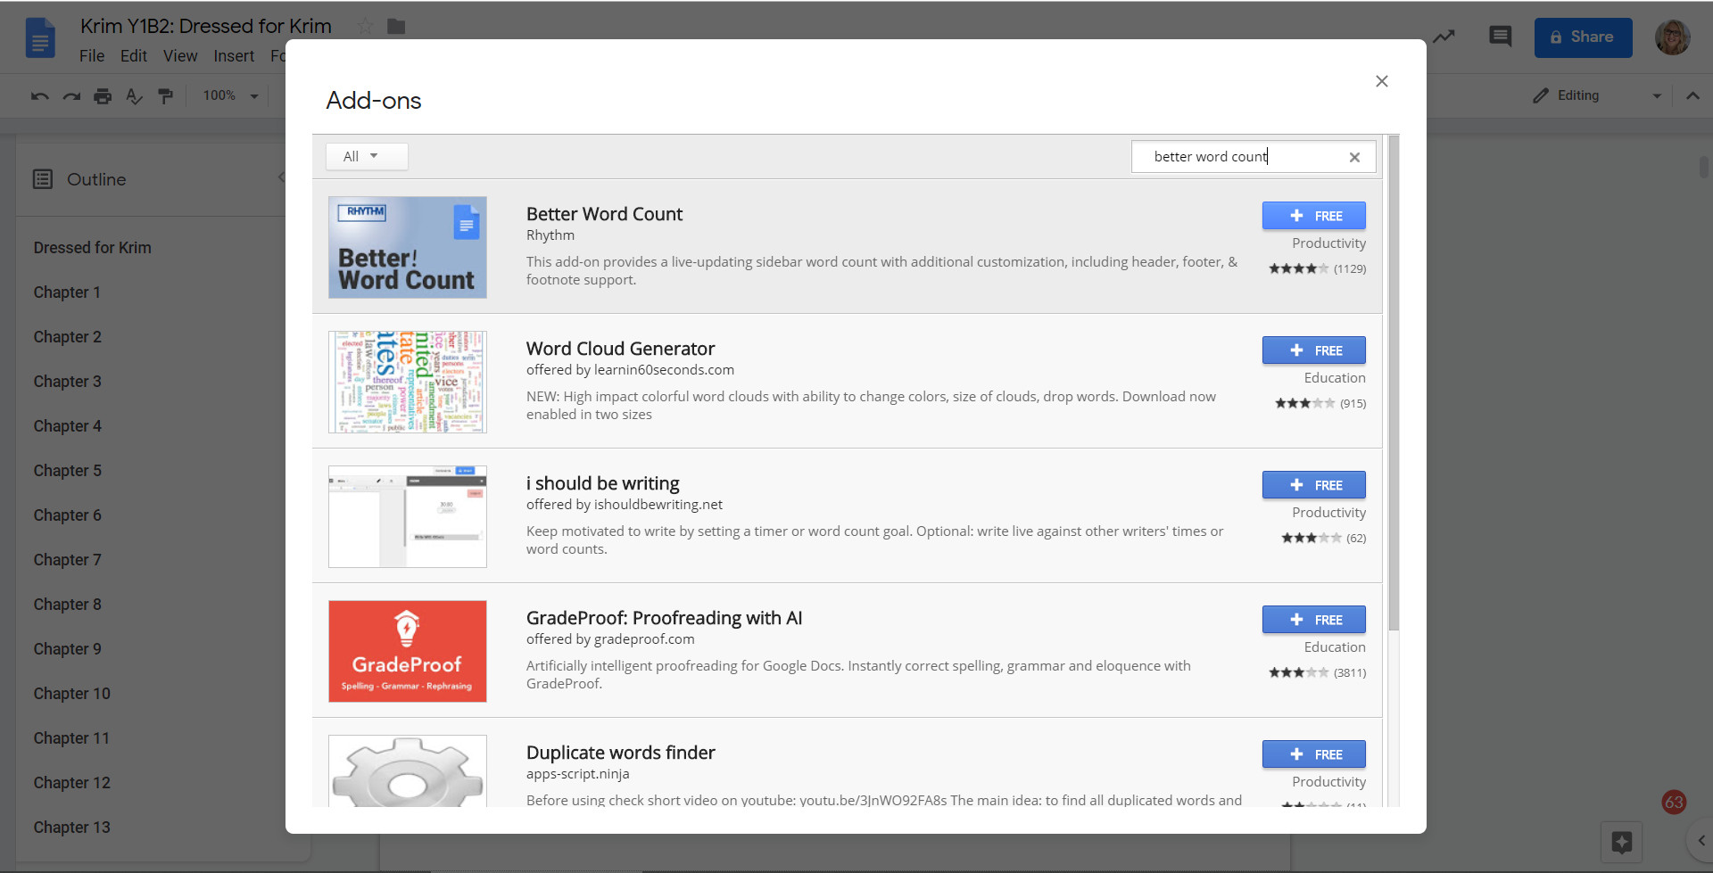
Task: Install Better Word Count with FREE button
Action: pyautogui.click(x=1313, y=216)
